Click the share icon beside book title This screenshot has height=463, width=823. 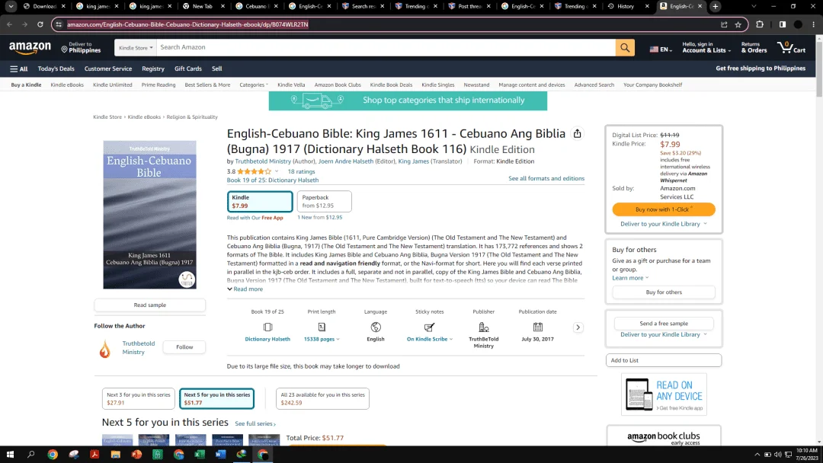point(577,134)
